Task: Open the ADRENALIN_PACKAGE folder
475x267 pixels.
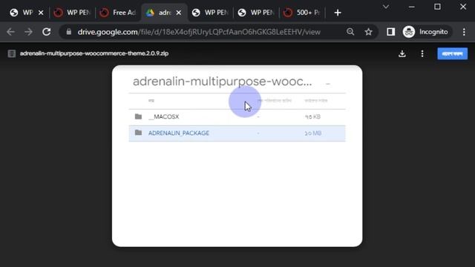Action: [237, 133]
